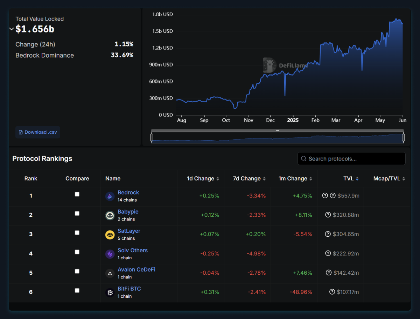
Task: Open the BitFi BTC protocol link
Action: click(x=129, y=289)
